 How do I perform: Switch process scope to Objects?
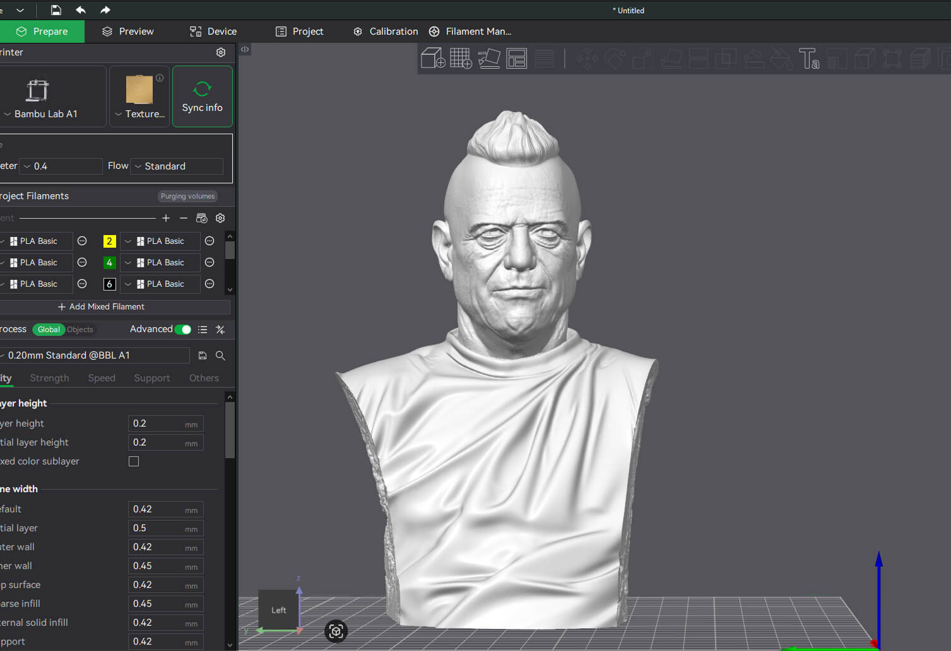tap(80, 330)
